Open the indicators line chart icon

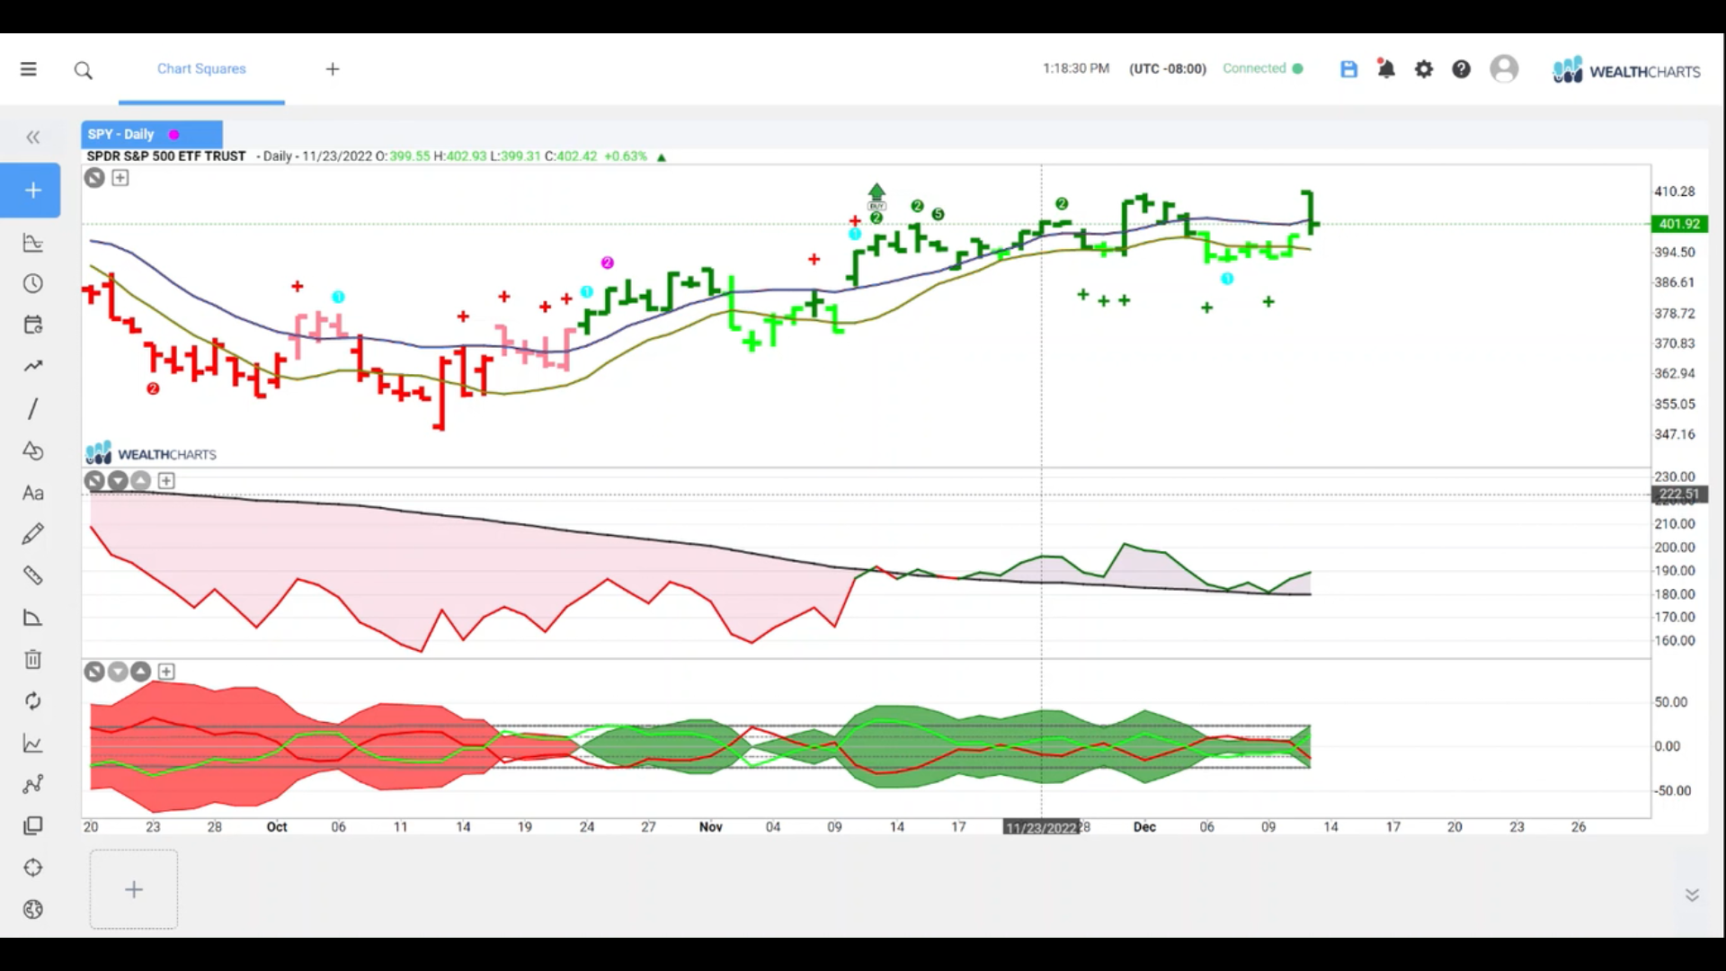pos(33,744)
